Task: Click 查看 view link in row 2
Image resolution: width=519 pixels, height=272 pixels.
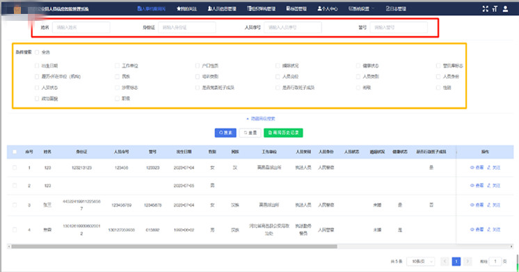Action: pos(477,186)
